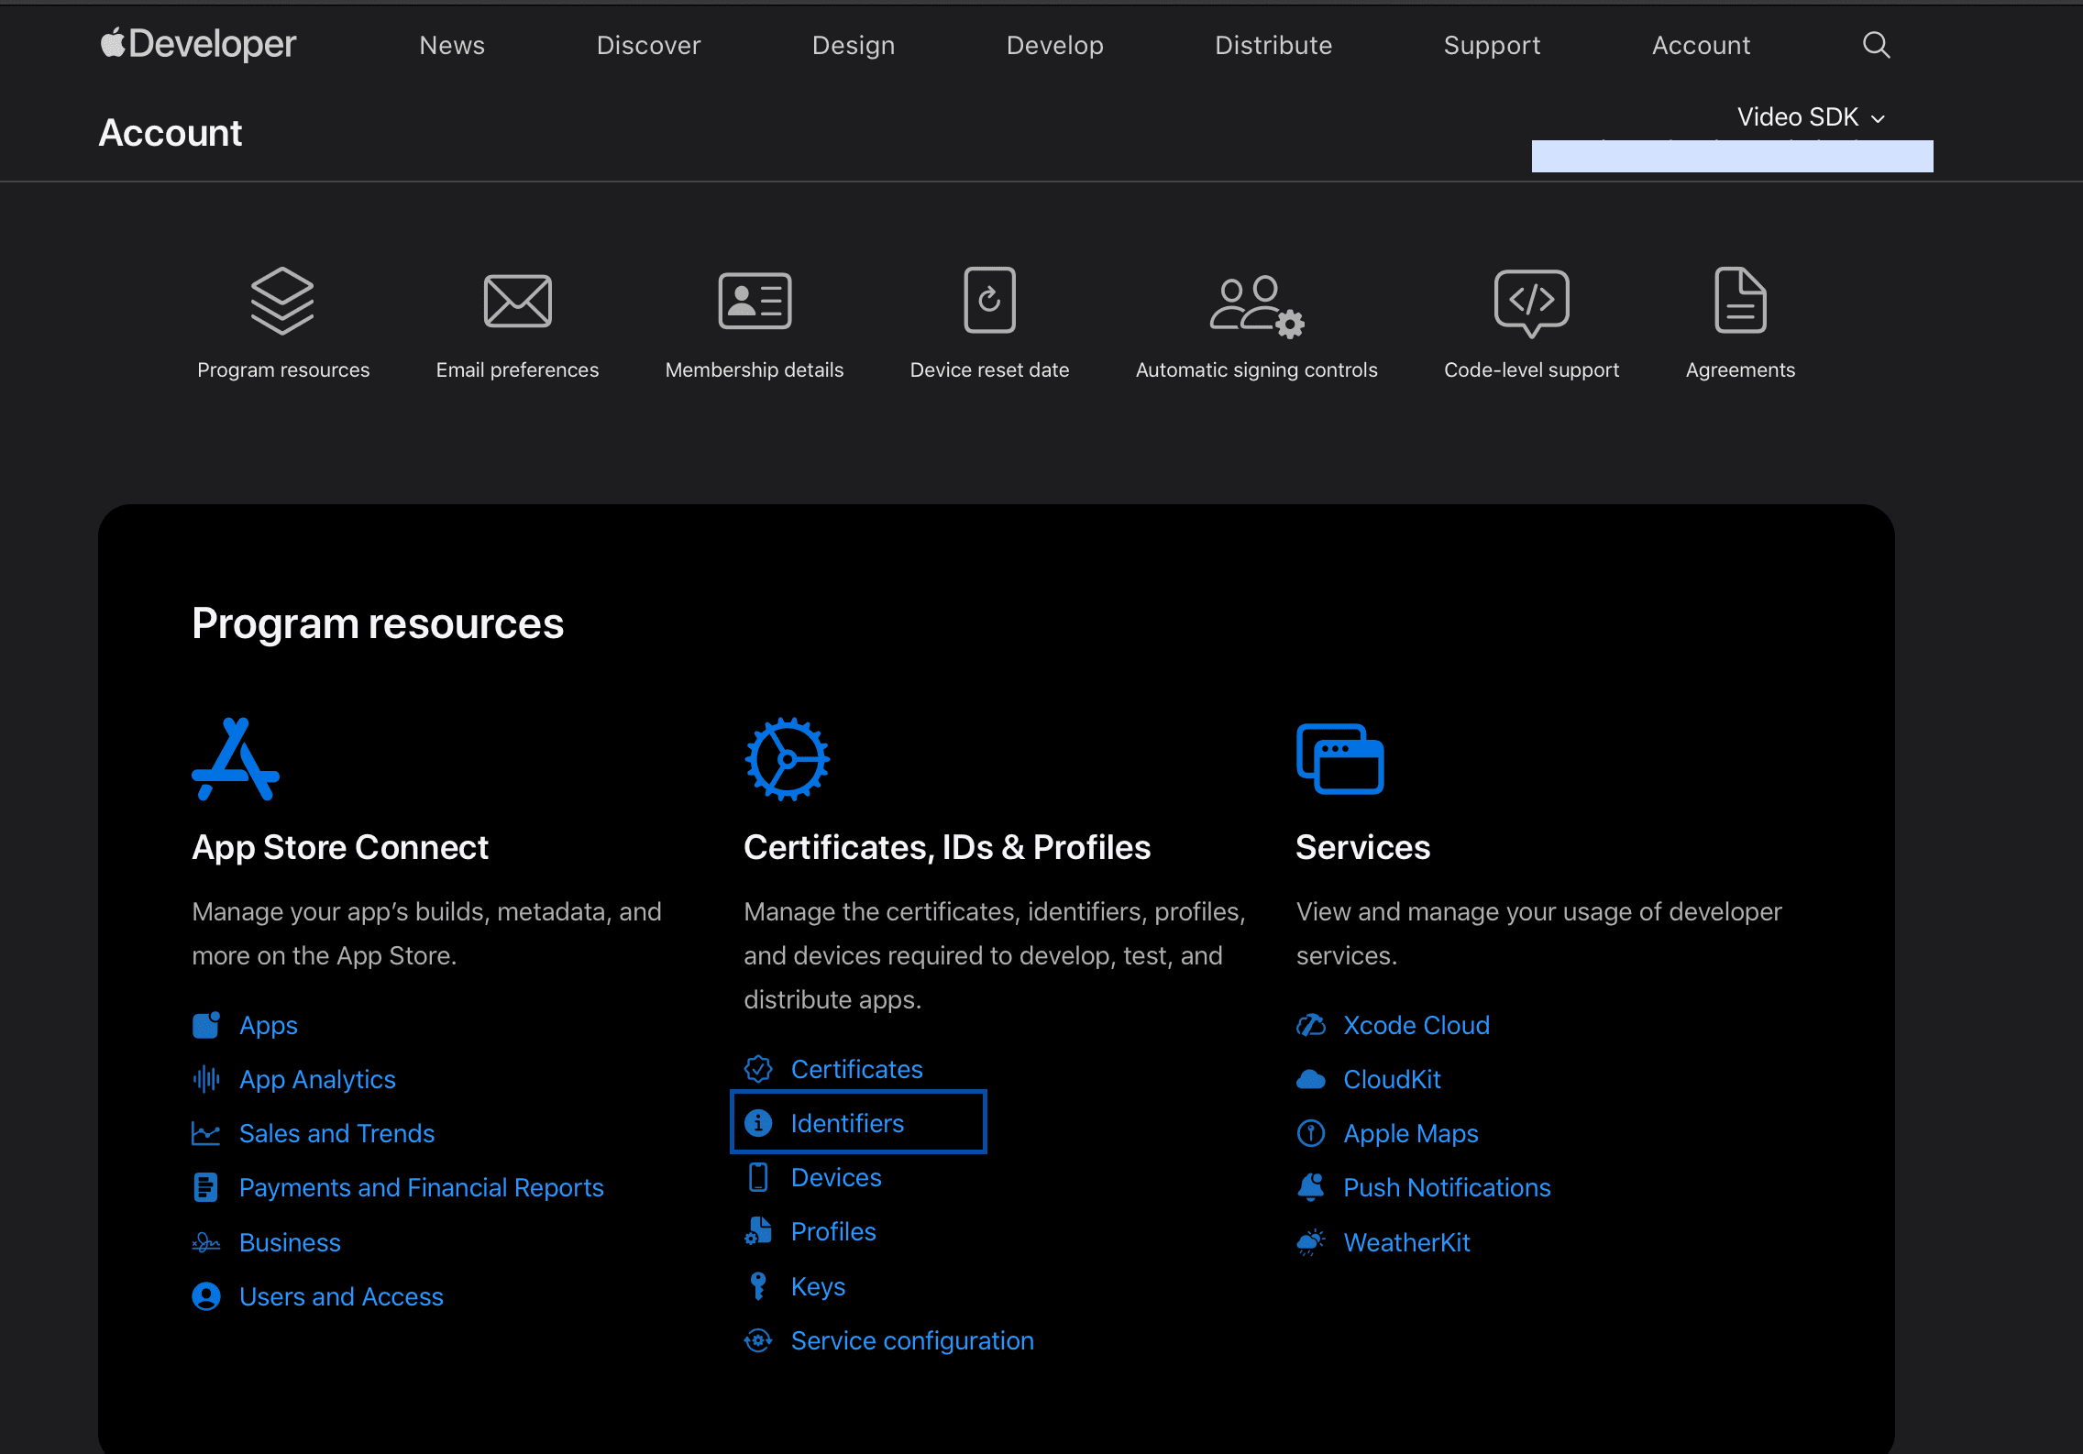
Task: Click the Device reset date icon
Action: [x=989, y=300]
